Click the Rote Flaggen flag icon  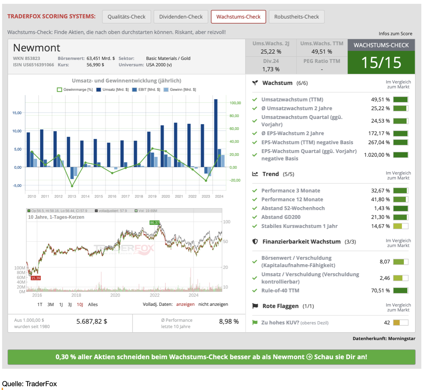pos(255,306)
